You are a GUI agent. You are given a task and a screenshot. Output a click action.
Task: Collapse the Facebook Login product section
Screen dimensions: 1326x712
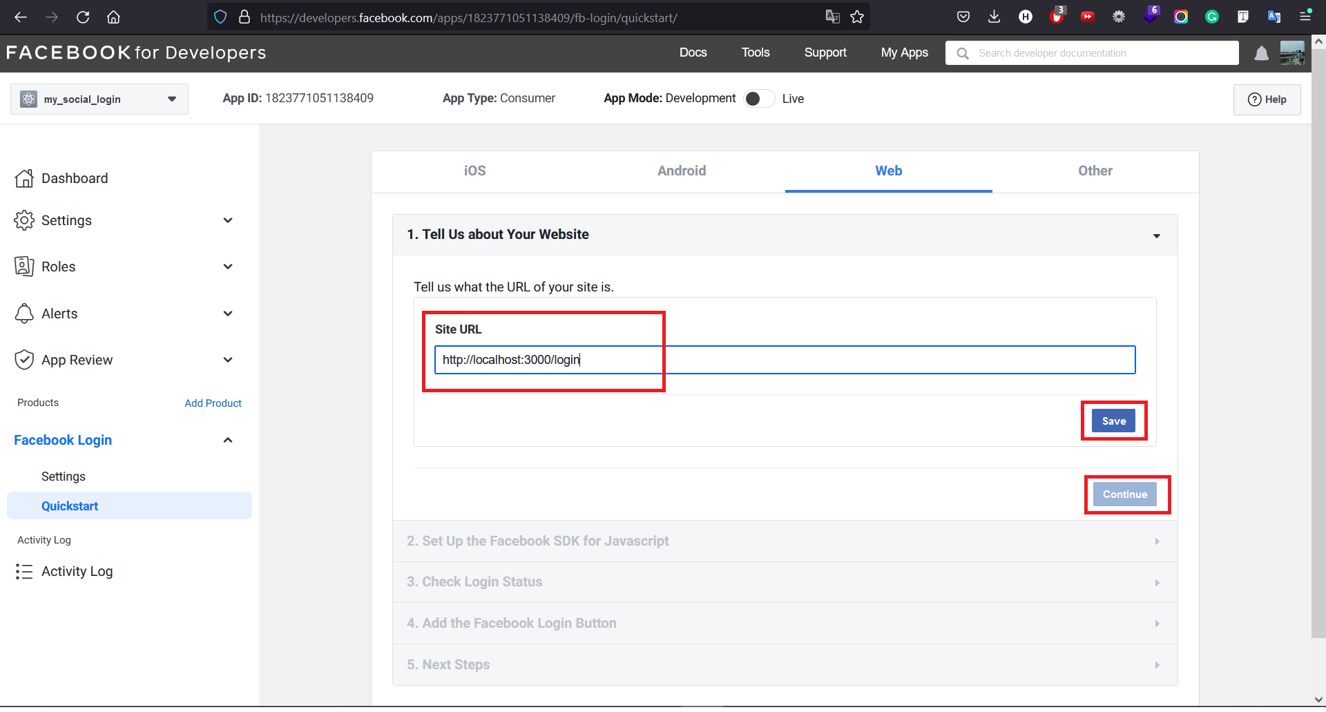tap(228, 440)
